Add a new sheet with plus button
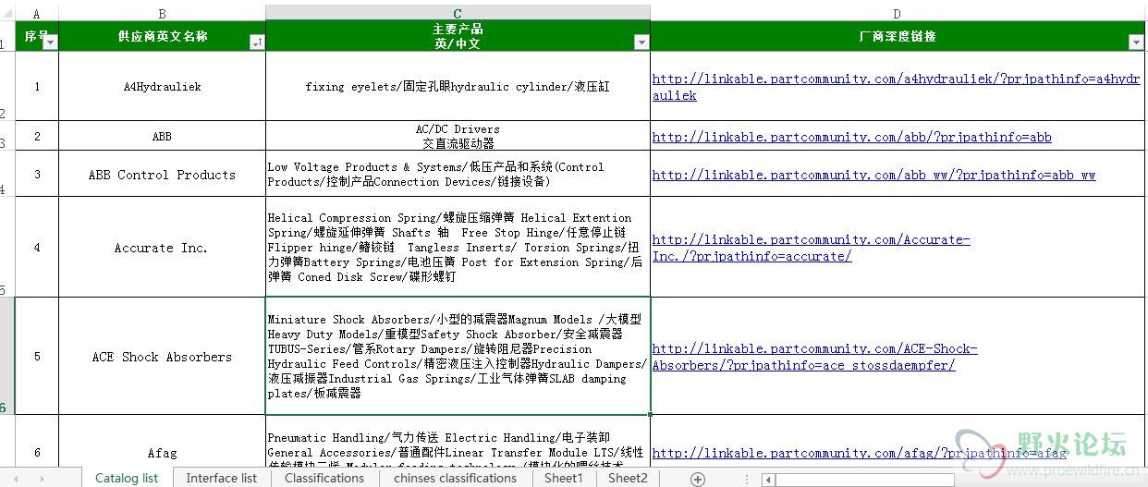The height and width of the screenshot is (487, 1148). click(x=698, y=479)
